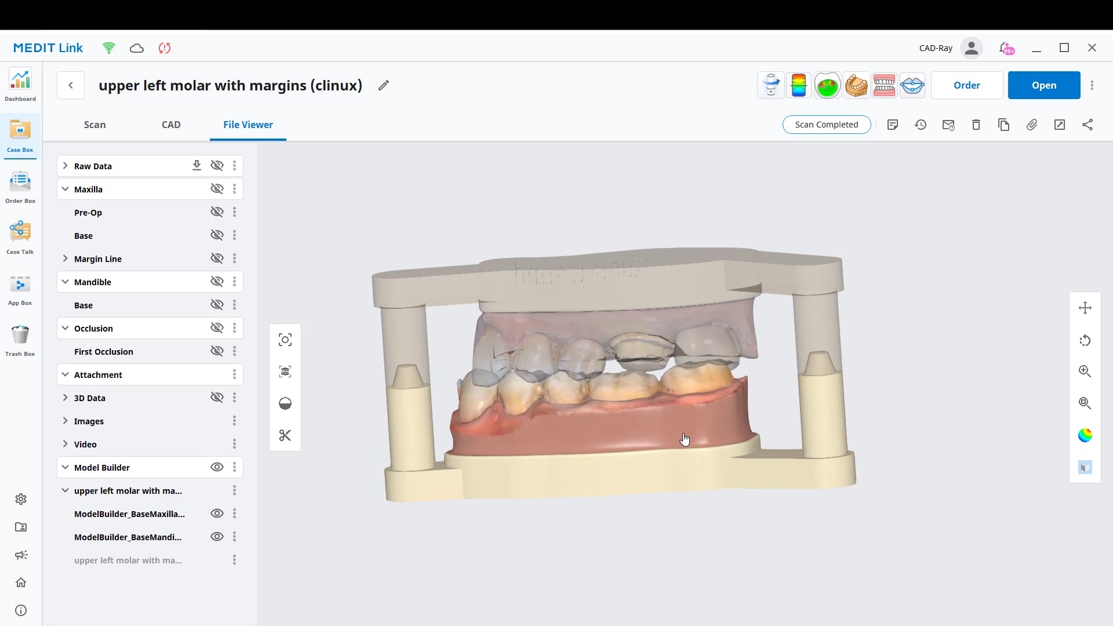
Task: Switch to the Scan tab
Action: click(x=94, y=125)
